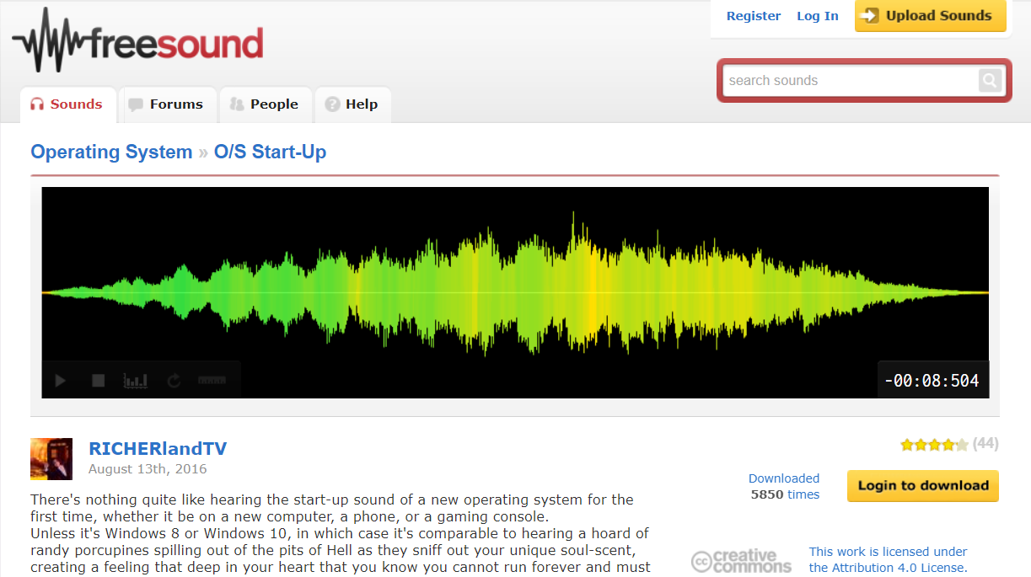Click the (44) ratings count
This screenshot has width=1031, height=577.
[985, 444]
